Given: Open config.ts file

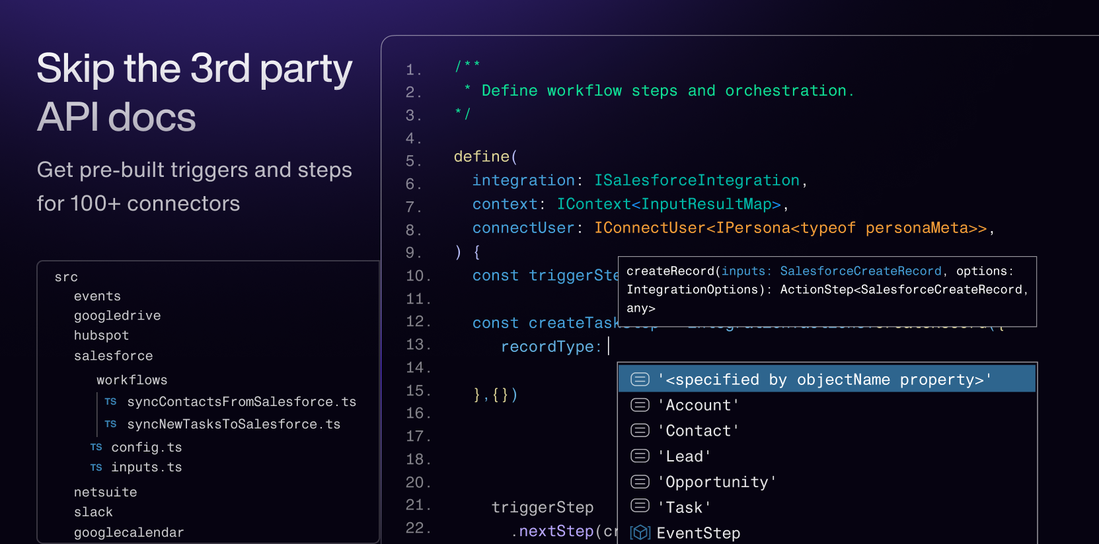Looking at the screenshot, I should [x=146, y=448].
